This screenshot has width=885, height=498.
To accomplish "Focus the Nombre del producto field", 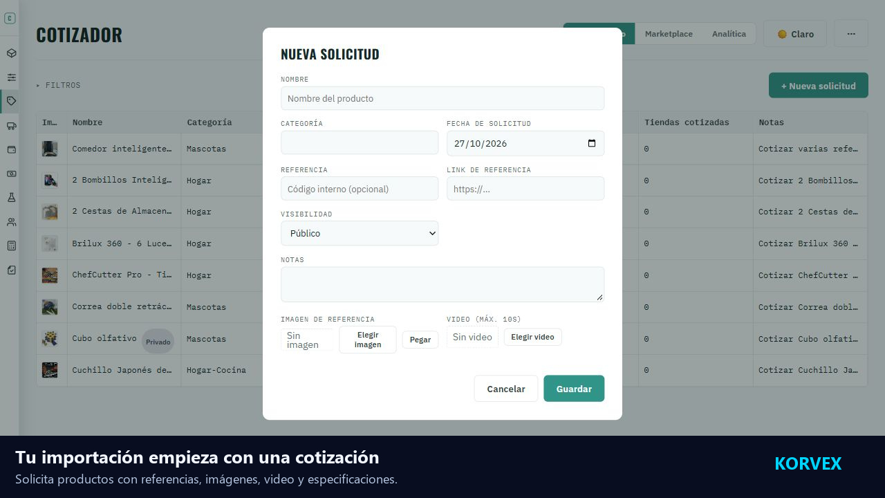I will [442, 98].
